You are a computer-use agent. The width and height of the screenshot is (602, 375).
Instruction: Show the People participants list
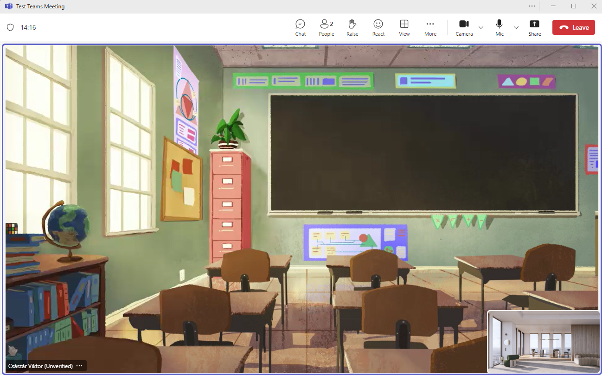[327, 27]
